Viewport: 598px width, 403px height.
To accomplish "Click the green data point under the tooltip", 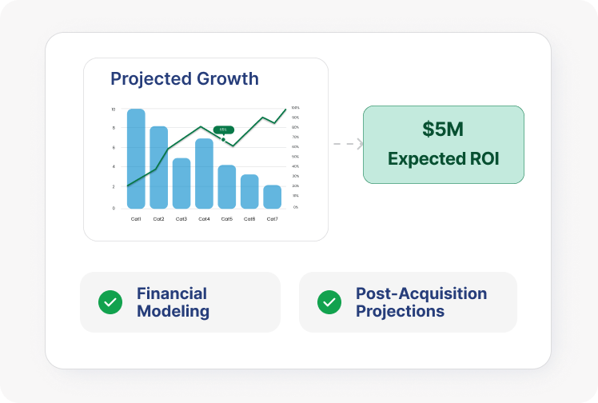I will tap(223, 140).
